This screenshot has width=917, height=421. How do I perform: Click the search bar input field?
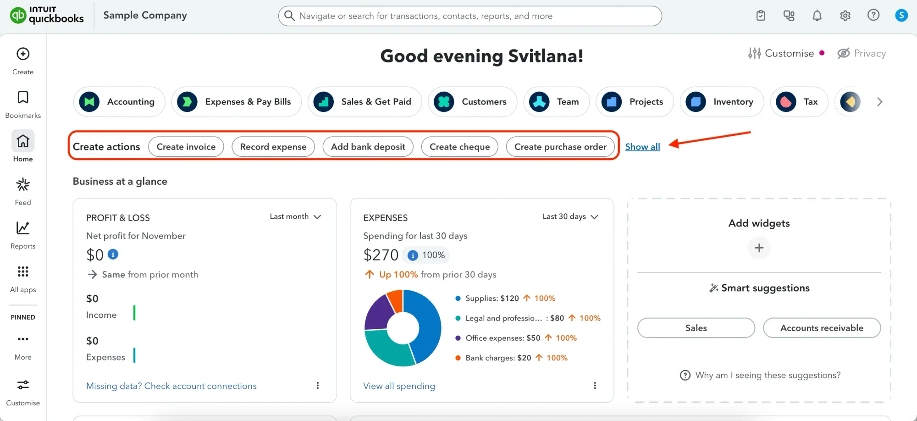click(470, 16)
